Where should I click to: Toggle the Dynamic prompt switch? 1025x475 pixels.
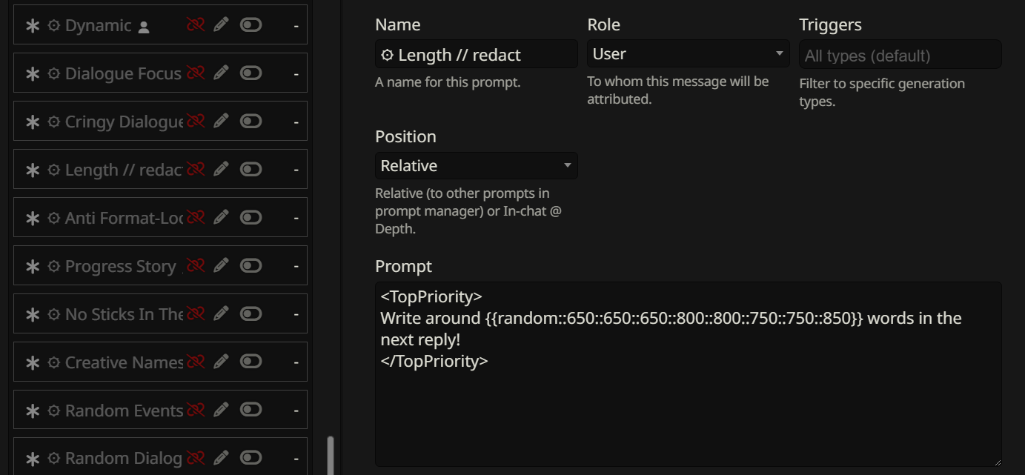(x=251, y=25)
